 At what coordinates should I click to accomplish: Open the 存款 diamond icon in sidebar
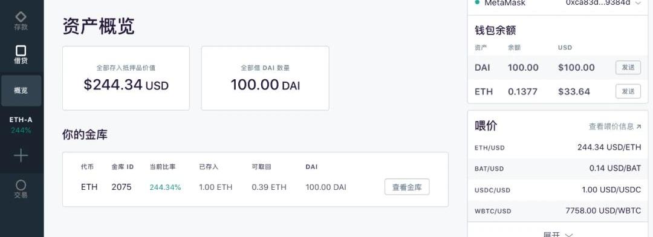21,17
